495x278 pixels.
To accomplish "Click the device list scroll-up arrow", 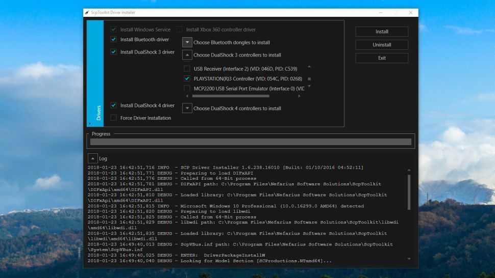I will pyautogui.click(x=309, y=67).
